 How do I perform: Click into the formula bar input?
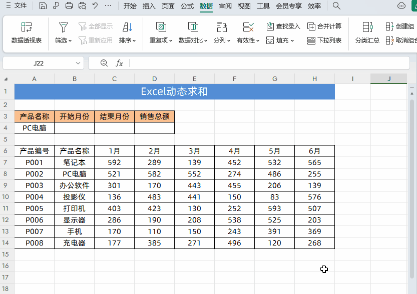(x=269, y=63)
